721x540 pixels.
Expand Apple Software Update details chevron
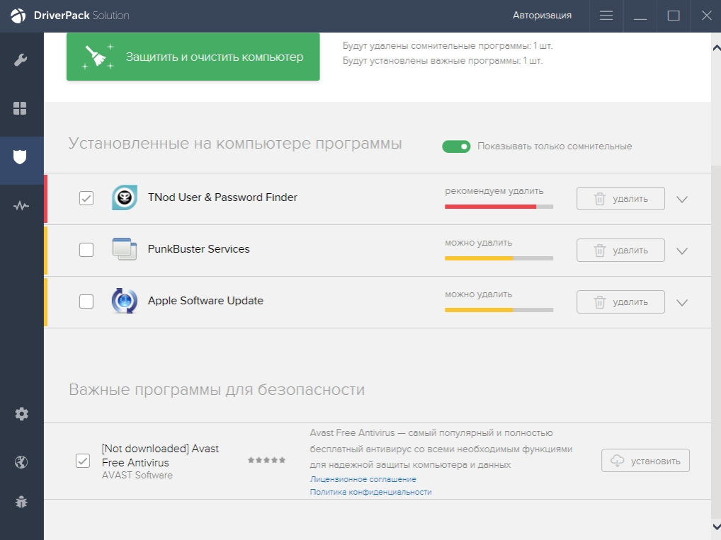tap(682, 302)
